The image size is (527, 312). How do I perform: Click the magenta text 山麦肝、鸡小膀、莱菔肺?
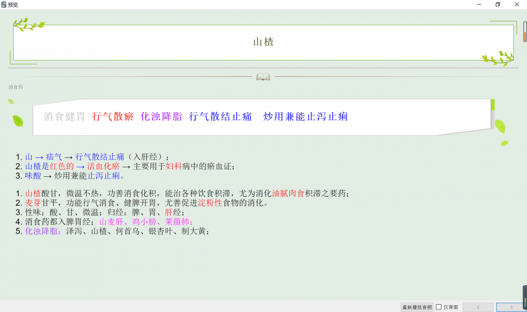(x=146, y=222)
